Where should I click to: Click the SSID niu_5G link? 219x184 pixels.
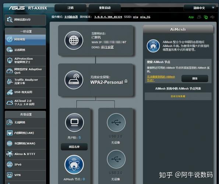coord(145,17)
